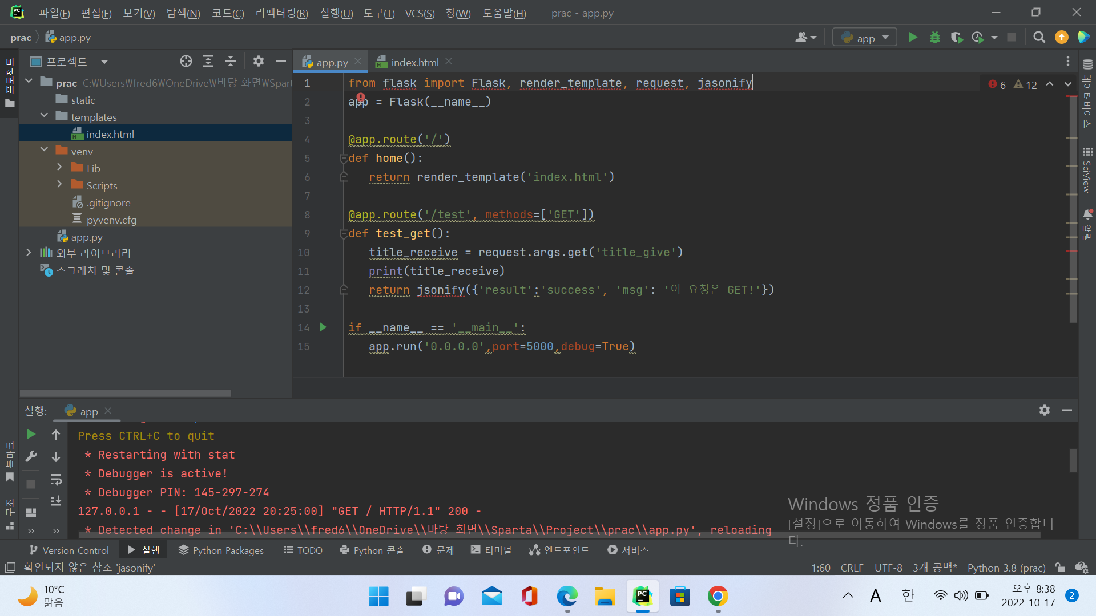Screen dimensions: 1096x616
Task: Open the 리팩터링(R) menu
Action: 281,13
